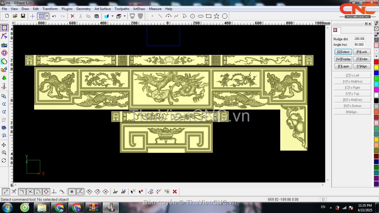Select the Point drawing tool

tap(152, 16)
